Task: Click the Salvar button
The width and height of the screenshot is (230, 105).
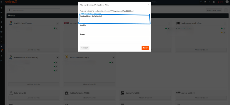Action: 145,48
